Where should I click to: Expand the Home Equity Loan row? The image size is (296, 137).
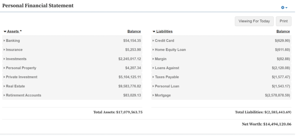170,50
